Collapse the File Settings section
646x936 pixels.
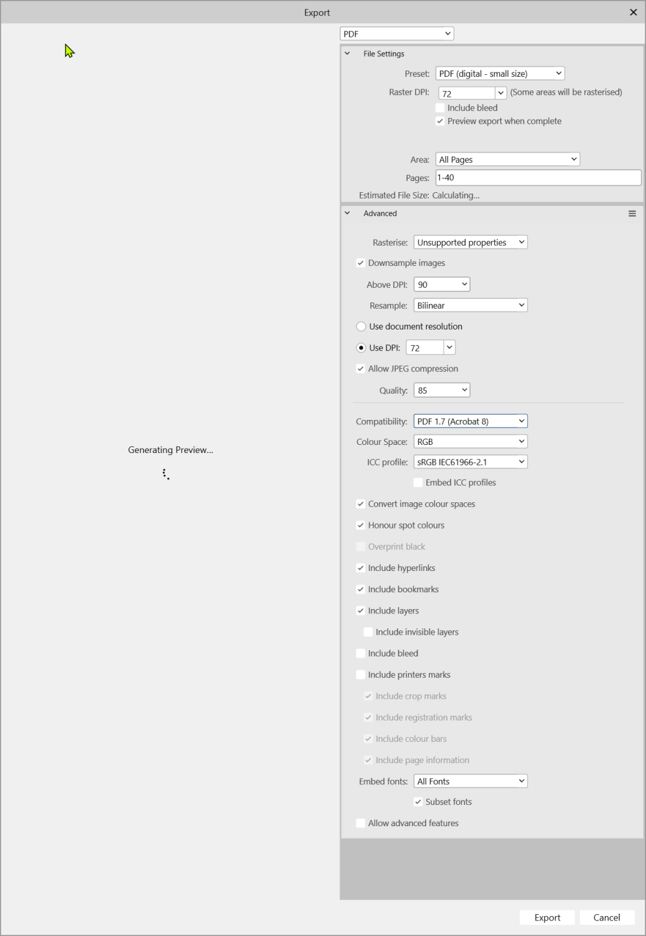click(x=348, y=54)
